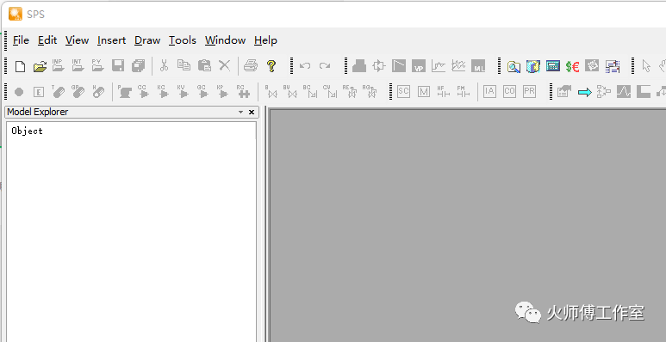Viewport: 666px width, 342px height.
Task: Click the dollar-euro currency icon
Action: (573, 66)
